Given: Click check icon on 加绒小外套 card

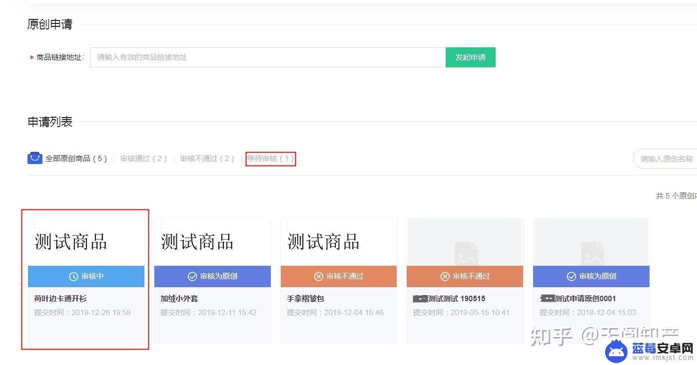Looking at the screenshot, I should click(192, 276).
